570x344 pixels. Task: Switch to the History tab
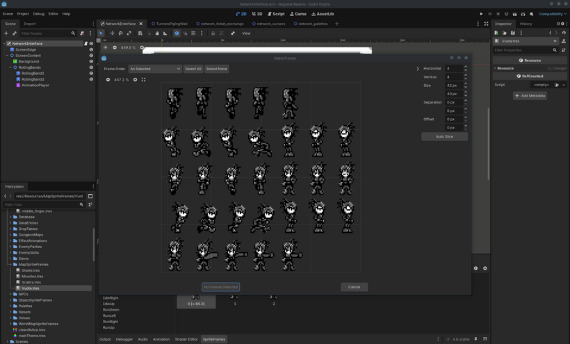tap(526, 24)
